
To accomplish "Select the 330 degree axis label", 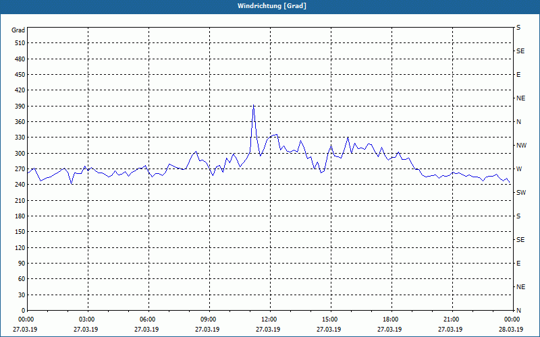I will point(20,137).
